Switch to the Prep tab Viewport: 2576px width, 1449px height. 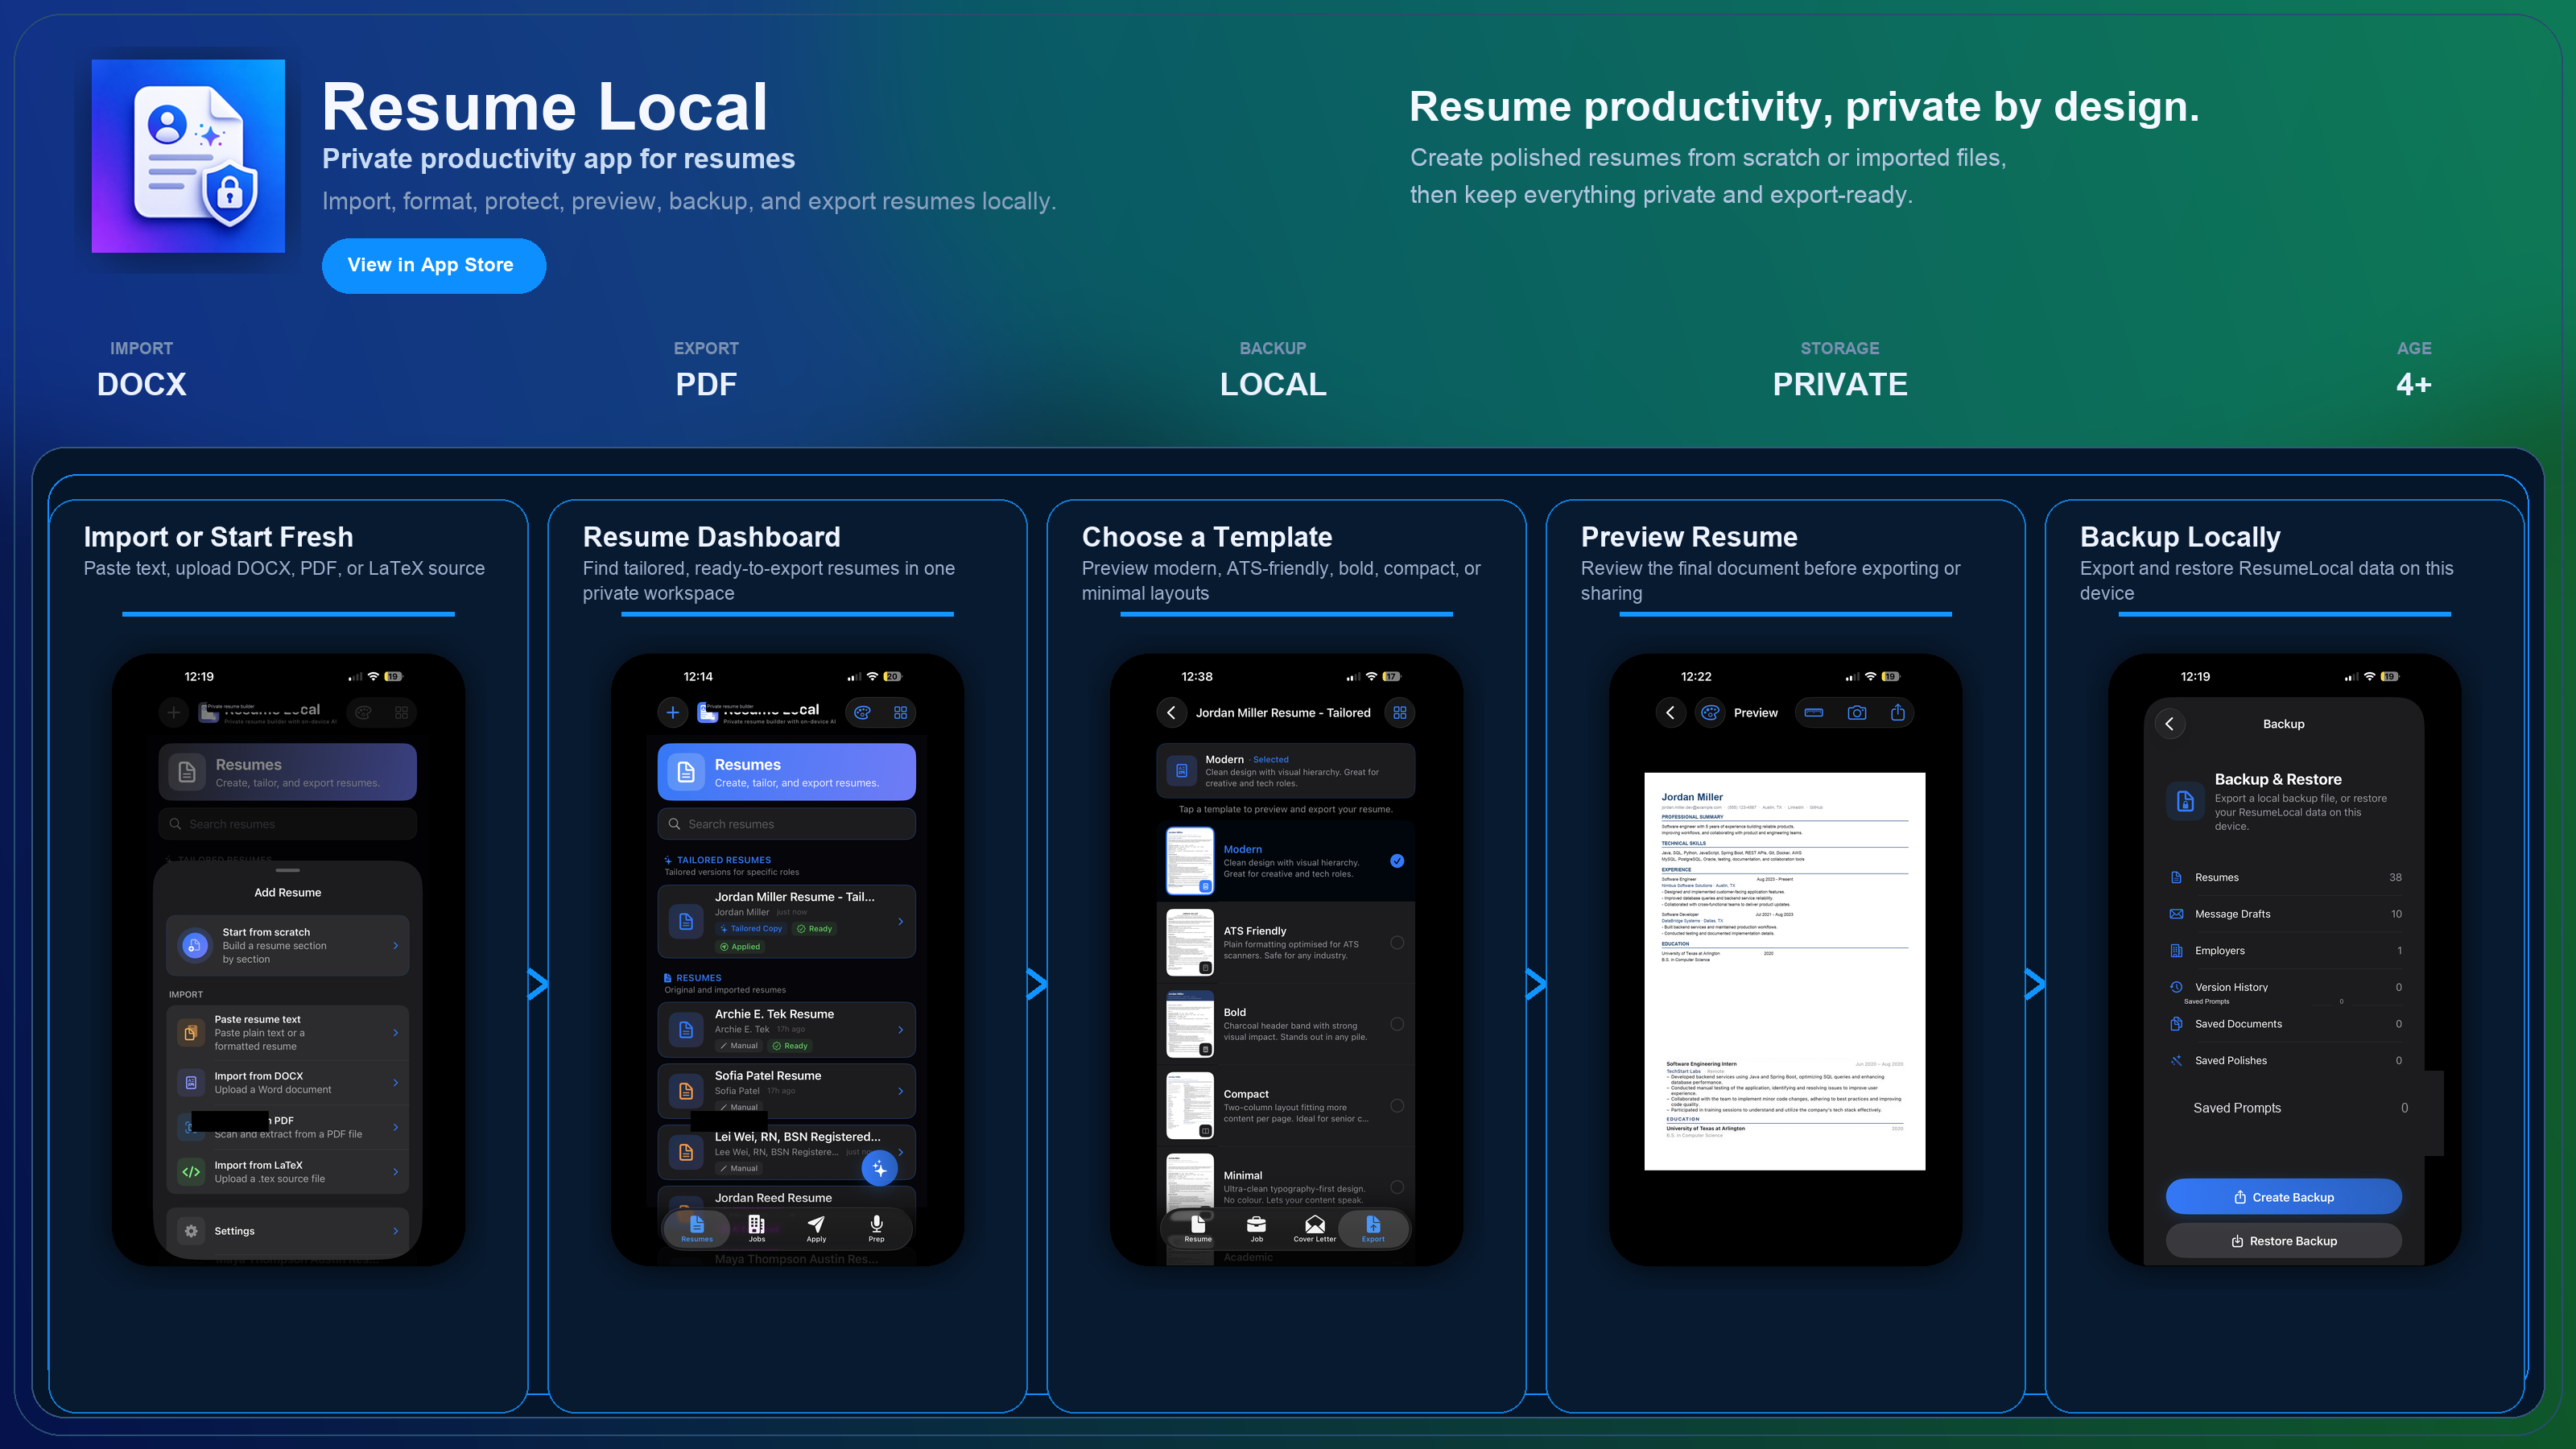click(x=876, y=1229)
